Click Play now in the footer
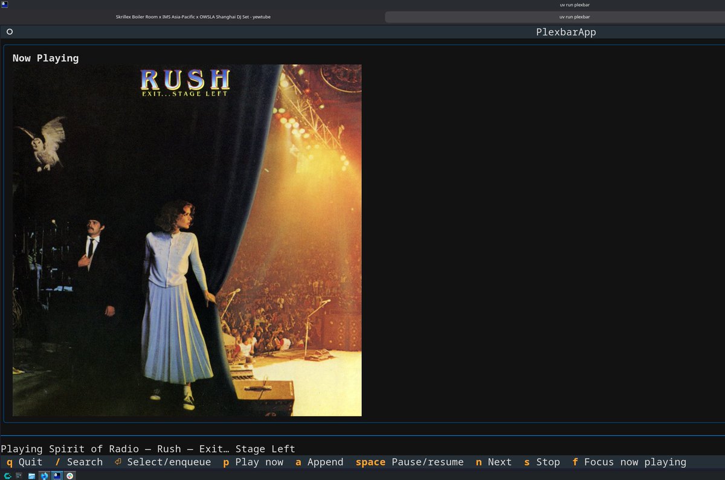This screenshot has width=725, height=480. 253,462
